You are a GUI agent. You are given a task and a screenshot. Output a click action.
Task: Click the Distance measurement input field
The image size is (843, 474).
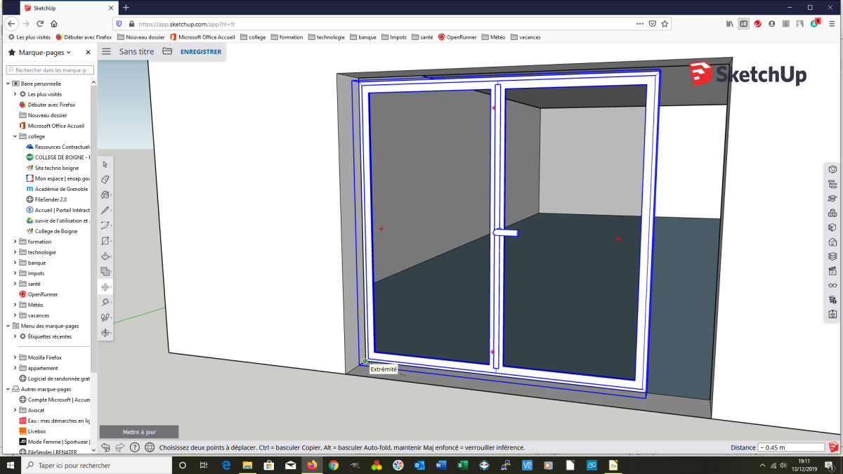(790, 447)
